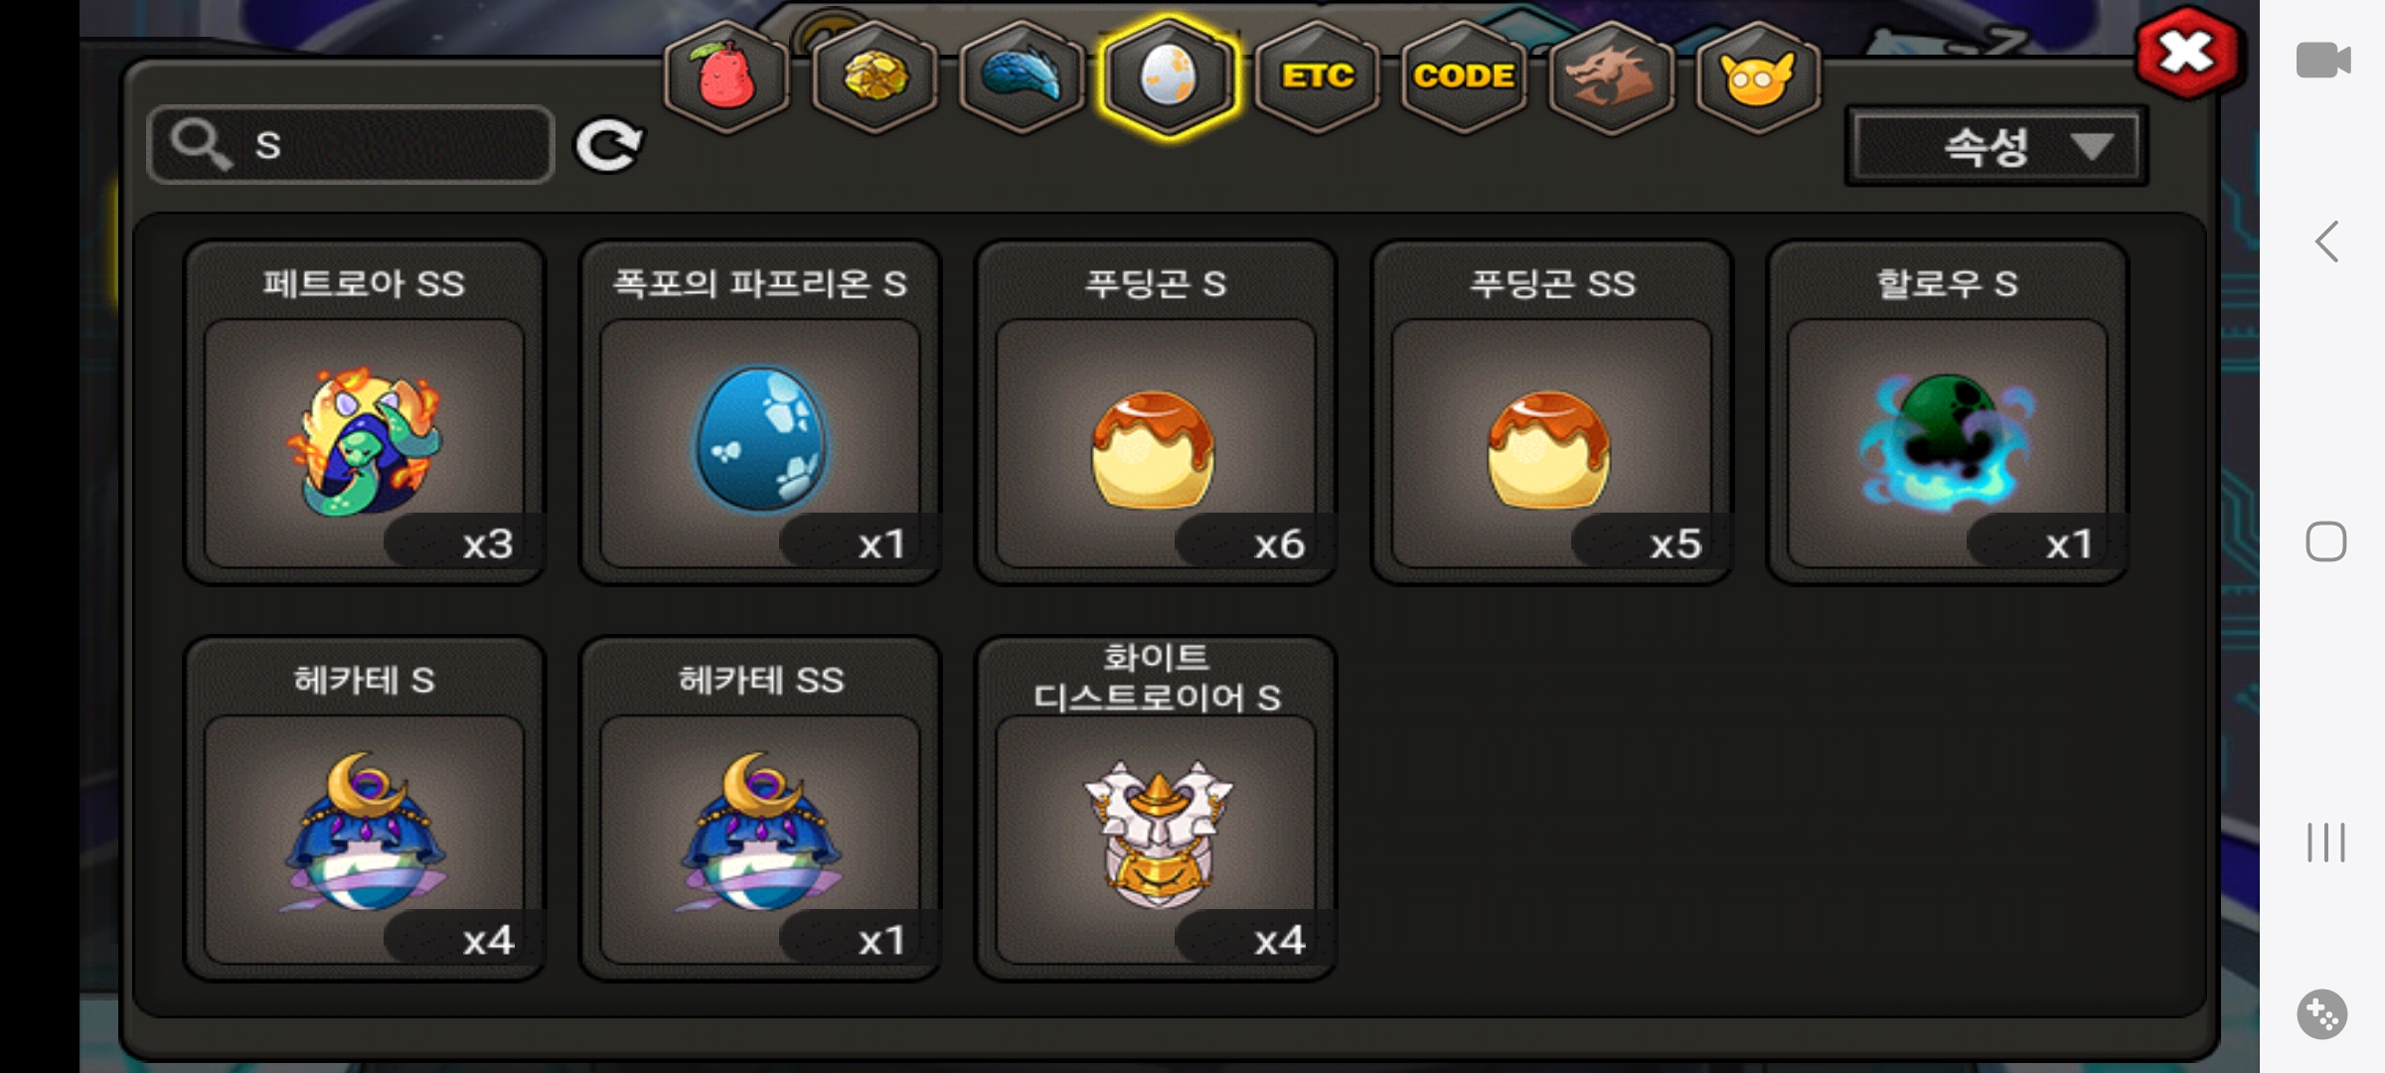
Task: Select the 폭포의 파프리온 S blue egg
Action: tap(760, 412)
